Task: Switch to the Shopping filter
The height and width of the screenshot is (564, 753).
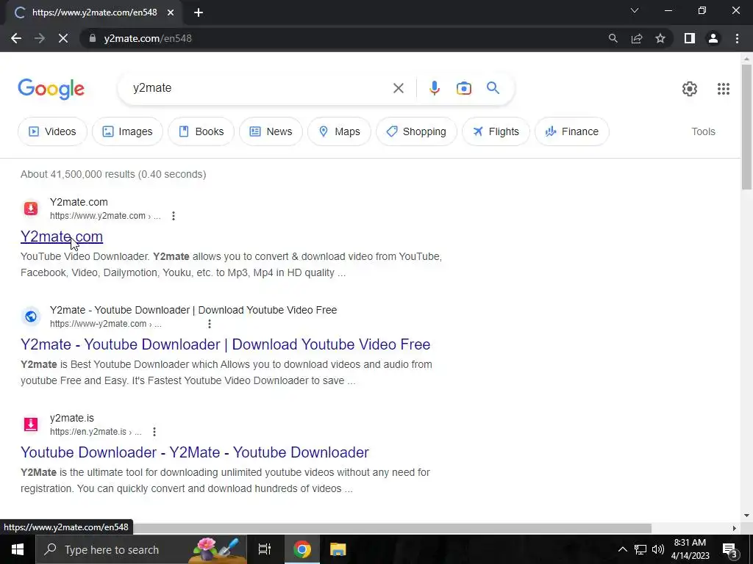Action: point(416,131)
